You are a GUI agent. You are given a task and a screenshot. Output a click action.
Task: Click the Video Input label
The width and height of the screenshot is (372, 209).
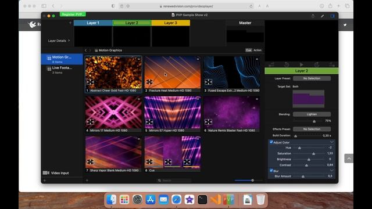[x=60, y=173]
